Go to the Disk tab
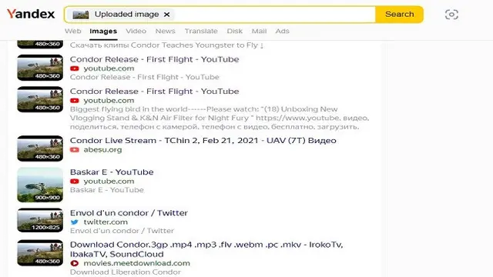Viewport: 493px width, 277px height. [x=234, y=31]
